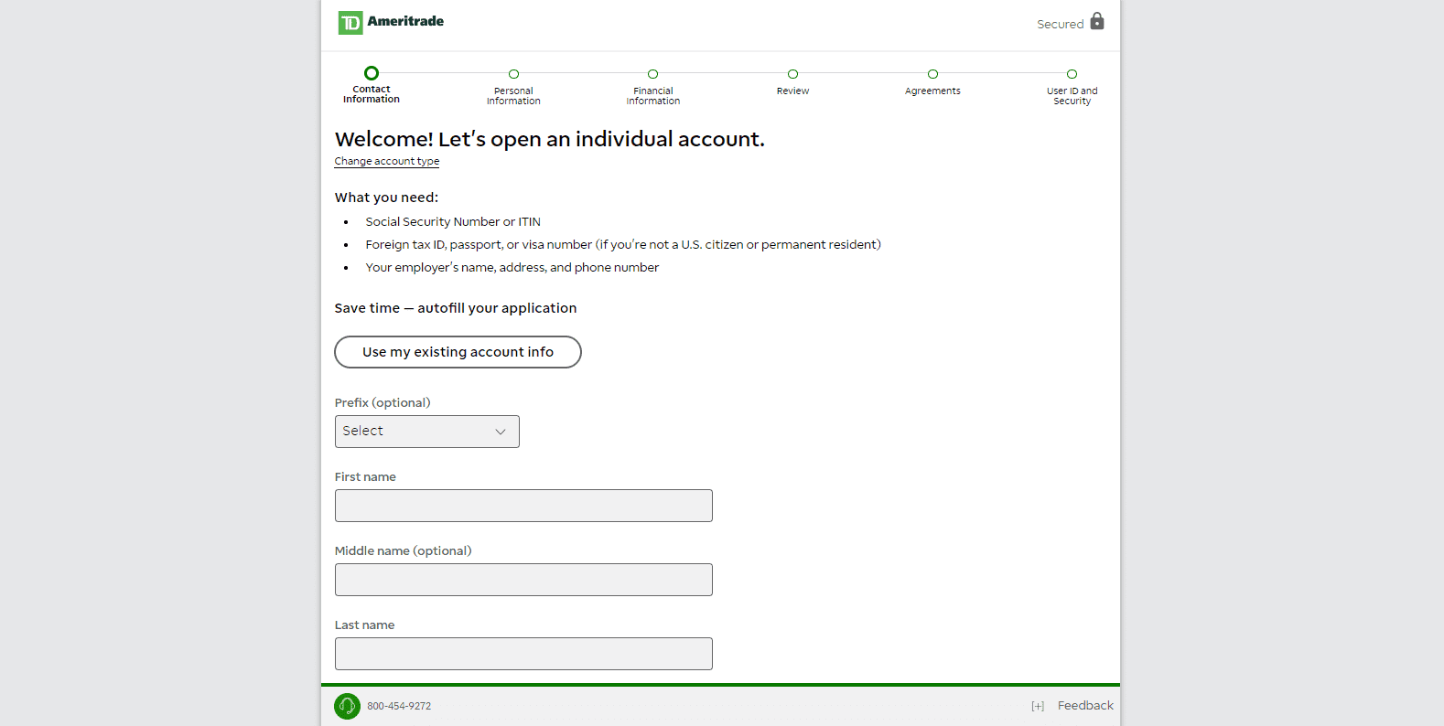This screenshot has height=726, width=1444.
Task: Click the Change account type link
Action: coord(387,161)
